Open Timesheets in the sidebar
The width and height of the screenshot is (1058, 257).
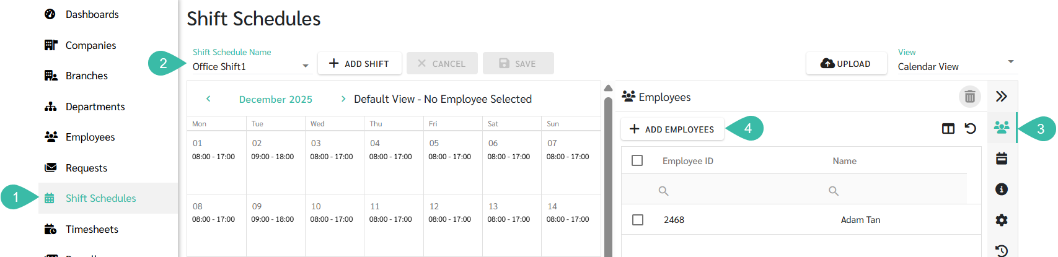[92, 229]
